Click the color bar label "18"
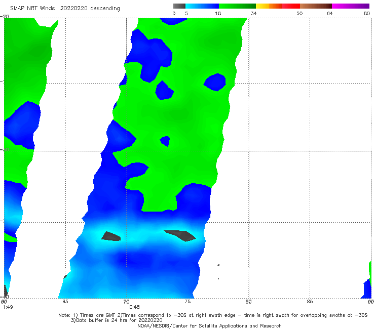Viewport: 375px width, 329px height. point(218,13)
